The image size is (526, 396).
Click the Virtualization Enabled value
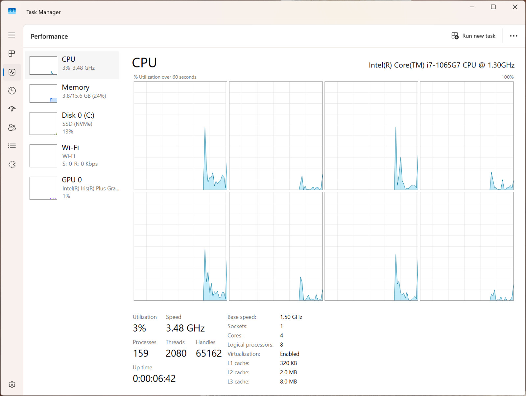pos(290,354)
